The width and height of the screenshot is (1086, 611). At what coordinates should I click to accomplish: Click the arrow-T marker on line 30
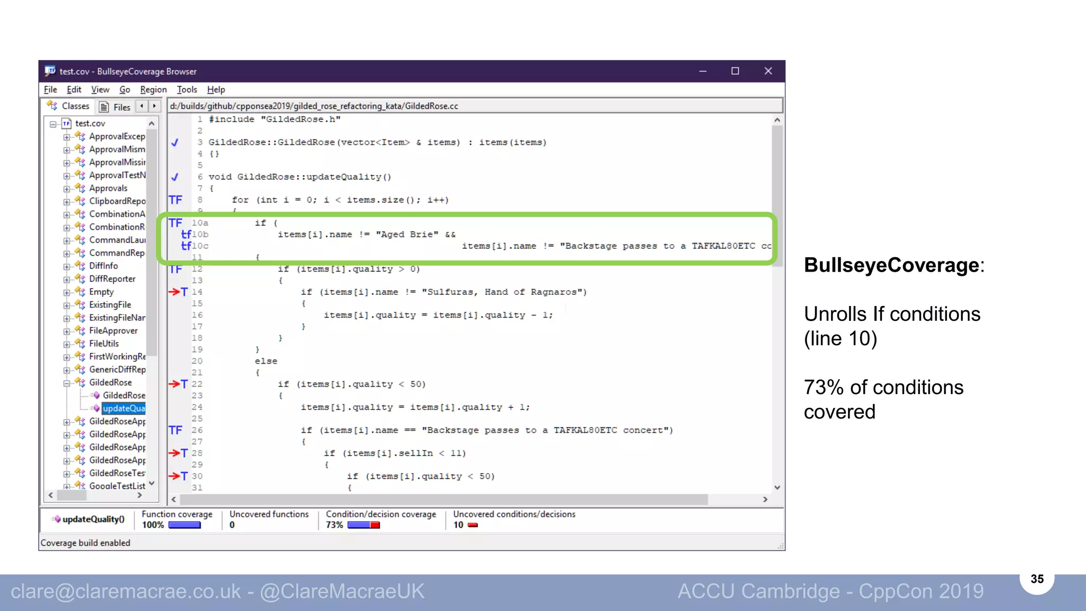(178, 476)
